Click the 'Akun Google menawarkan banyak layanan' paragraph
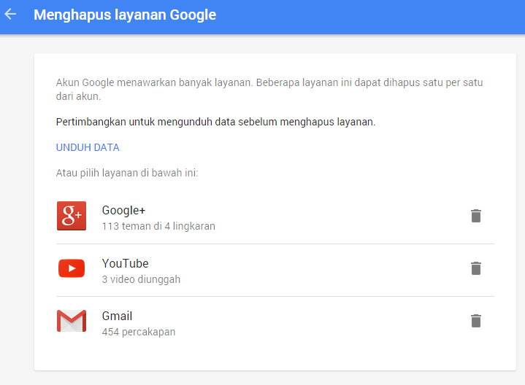This screenshot has height=385, width=525. click(269, 89)
